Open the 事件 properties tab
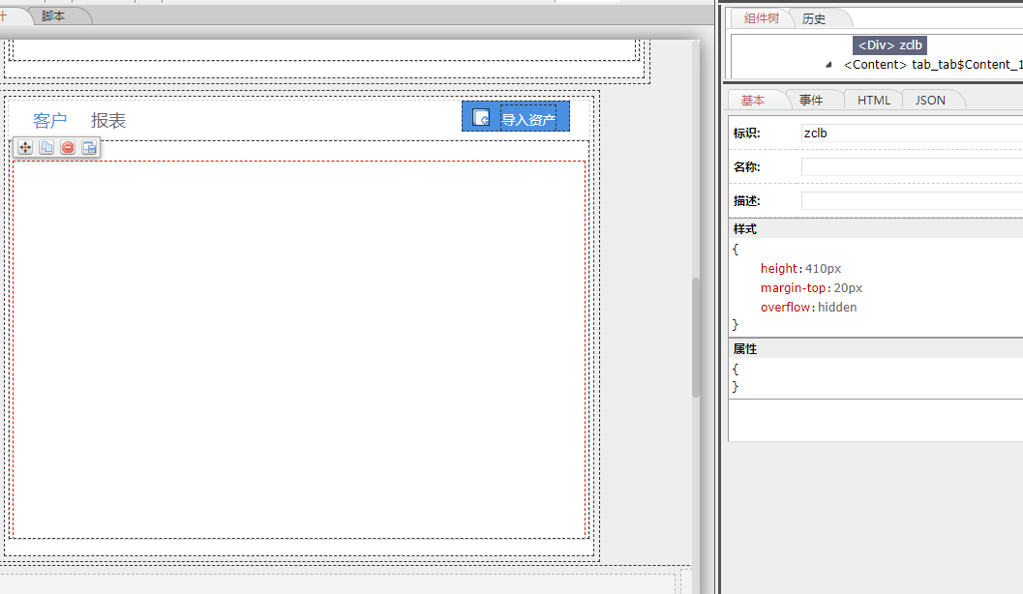 point(811,100)
